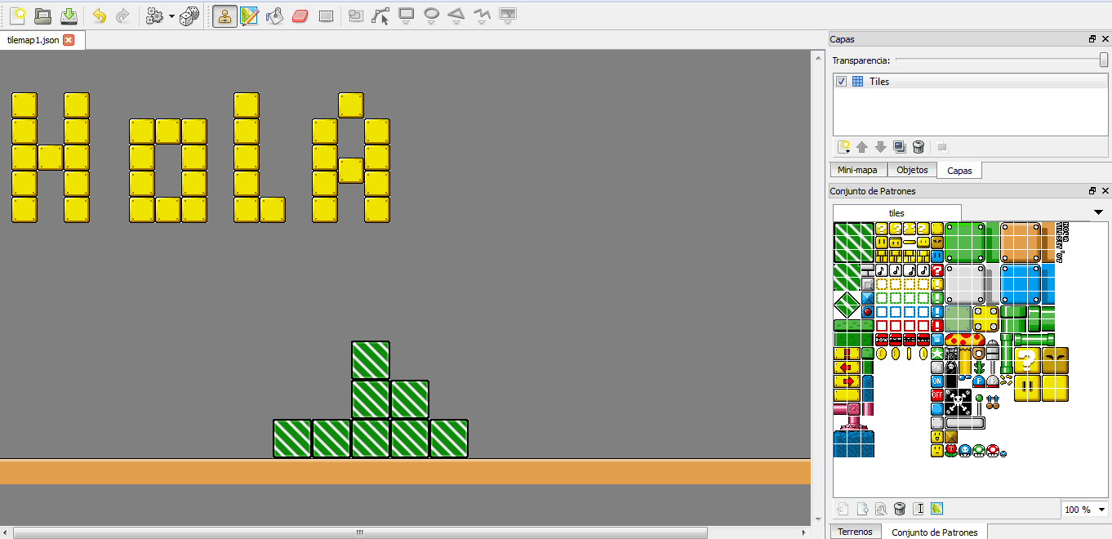
Task: Edit terrain information for tileset
Action: (936, 509)
